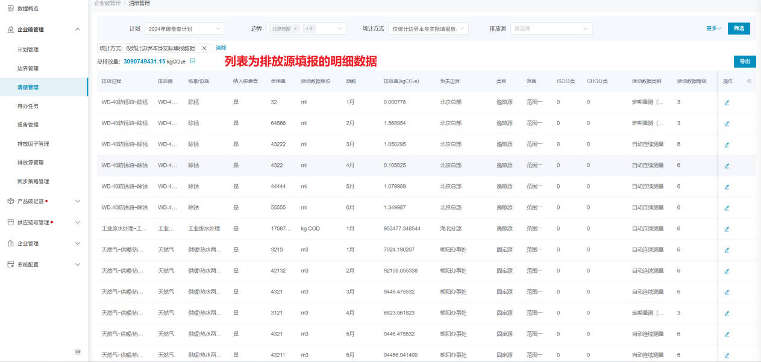Click the 导出 export button
Viewport: 761px width, 362px height.
pyautogui.click(x=745, y=61)
